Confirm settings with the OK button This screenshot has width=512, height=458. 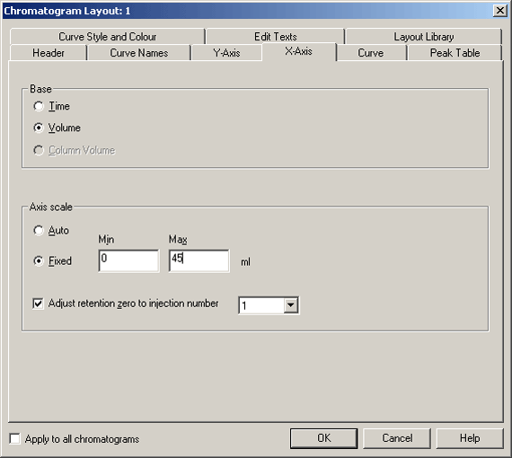pyautogui.click(x=323, y=438)
